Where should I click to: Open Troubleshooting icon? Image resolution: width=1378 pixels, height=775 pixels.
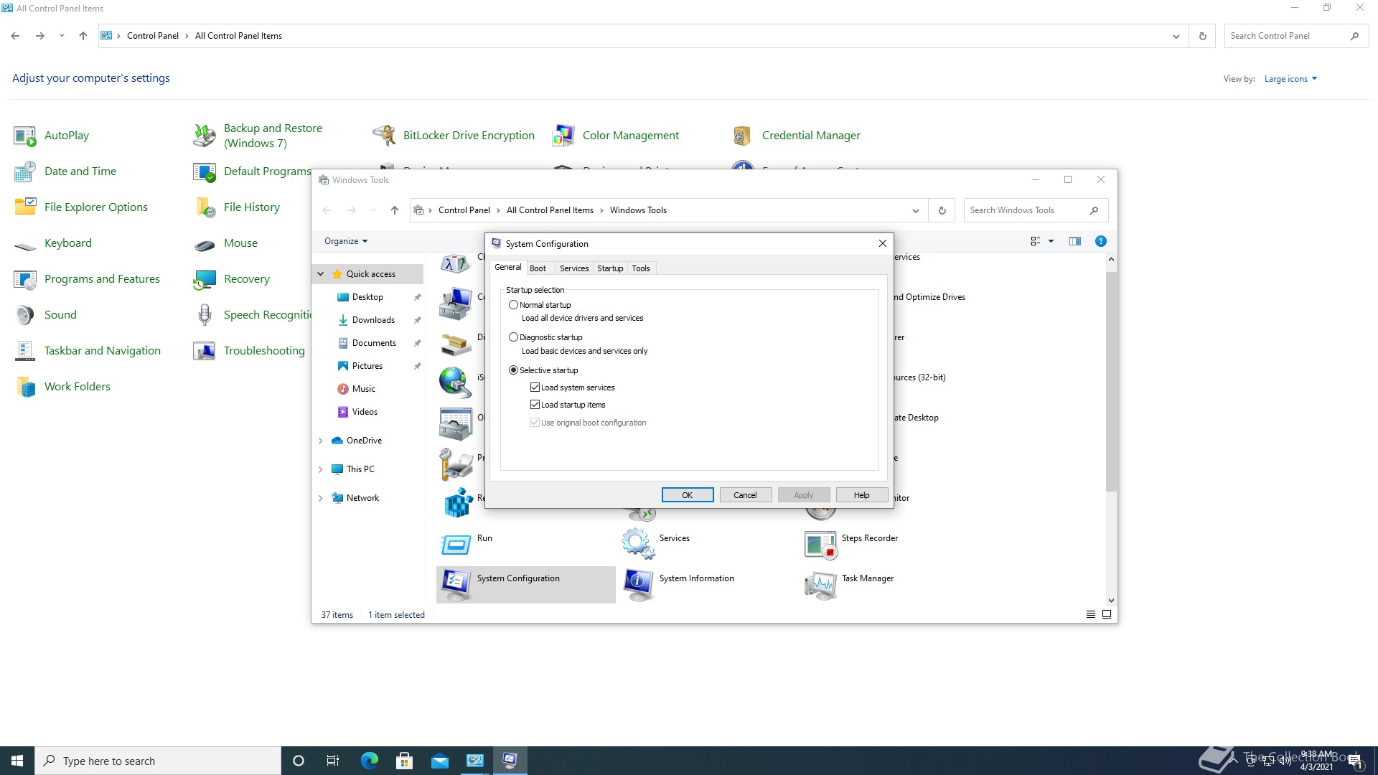click(x=205, y=351)
